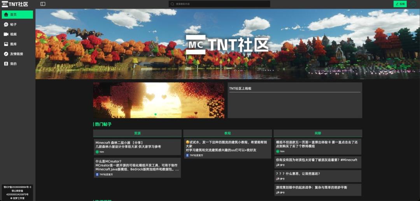Click TNT社区官方 avatar under the 试试水 post
Screen dimensions: 420x201
187,155
